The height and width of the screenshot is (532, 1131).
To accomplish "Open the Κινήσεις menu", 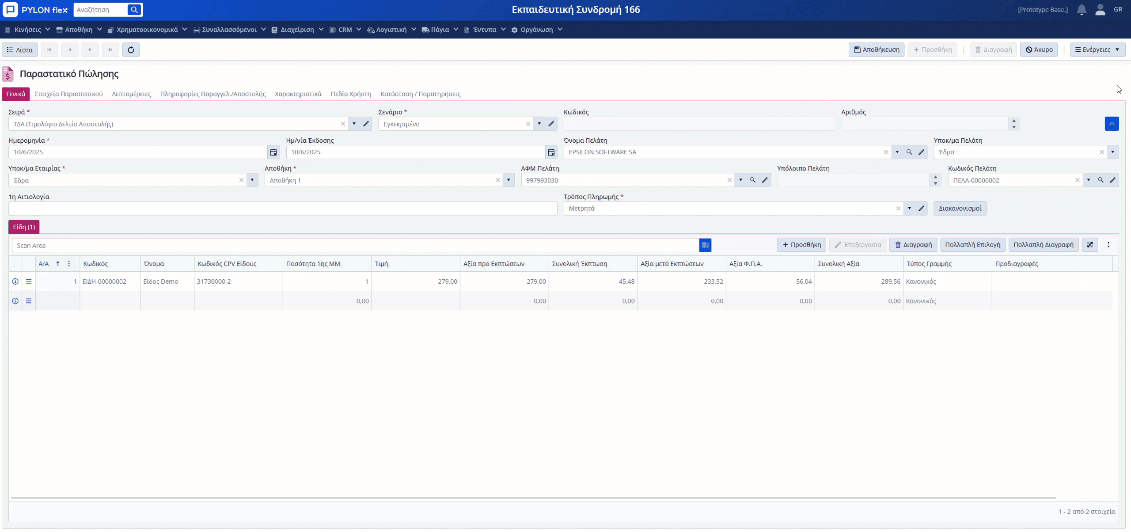I will tap(28, 30).
